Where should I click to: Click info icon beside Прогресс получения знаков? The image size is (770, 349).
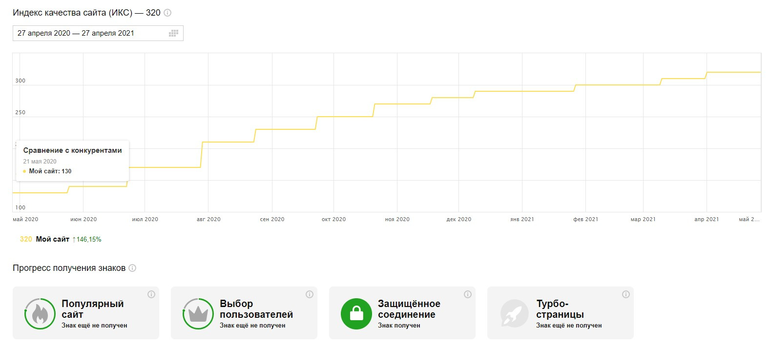[132, 268]
